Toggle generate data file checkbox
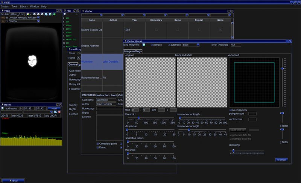The height and width of the screenshot is (183, 301). tap(231, 135)
